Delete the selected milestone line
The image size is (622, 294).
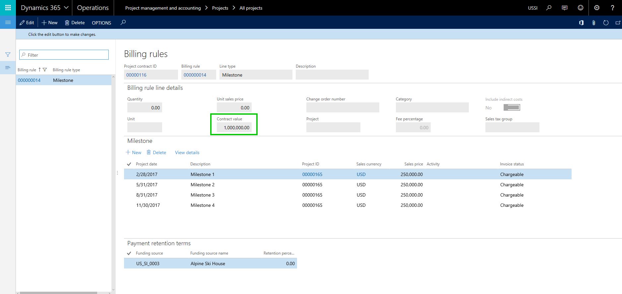[x=156, y=152]
